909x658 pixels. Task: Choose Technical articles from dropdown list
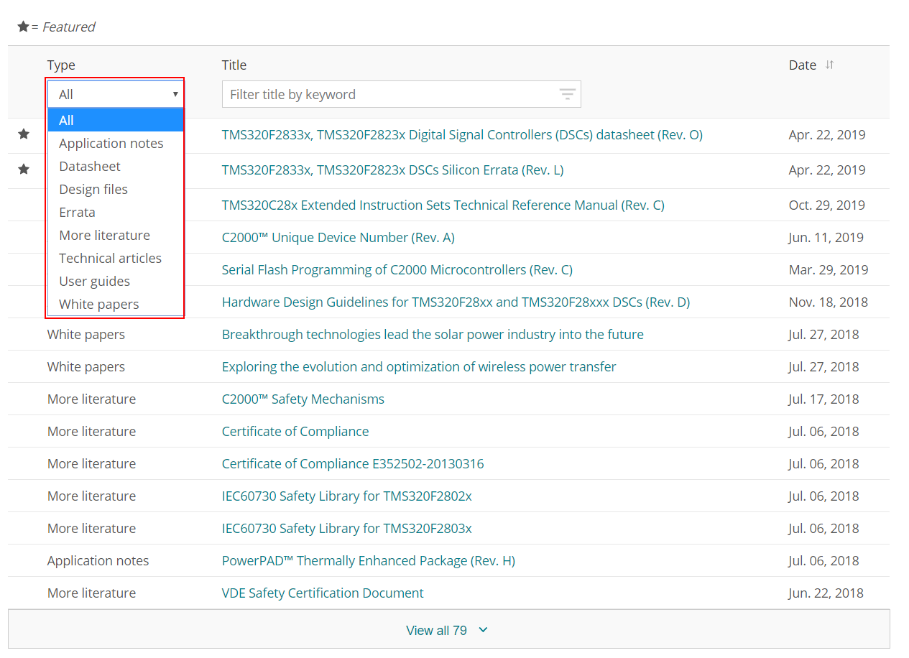pyautogui.click(x=110, y=258)
